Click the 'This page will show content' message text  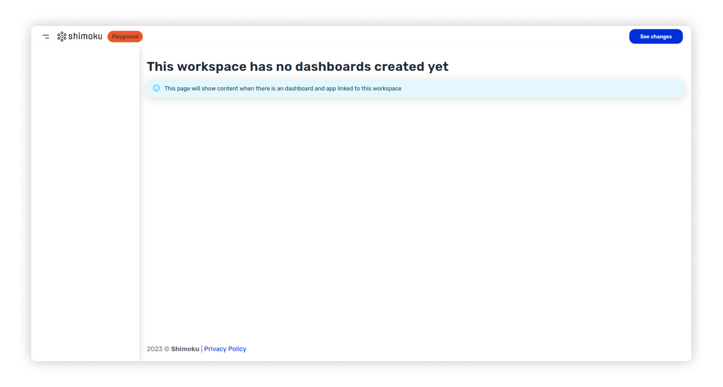point(283,88)
